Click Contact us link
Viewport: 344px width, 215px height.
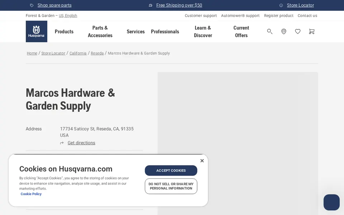click(x=307, y=15)
